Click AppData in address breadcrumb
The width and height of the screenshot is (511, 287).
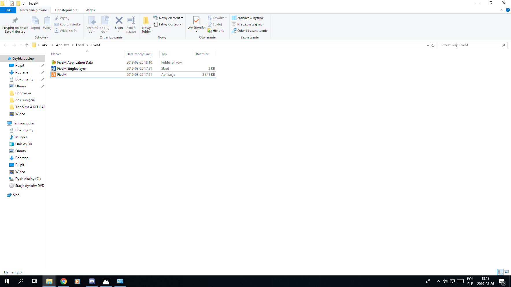[x=63, y=45]
